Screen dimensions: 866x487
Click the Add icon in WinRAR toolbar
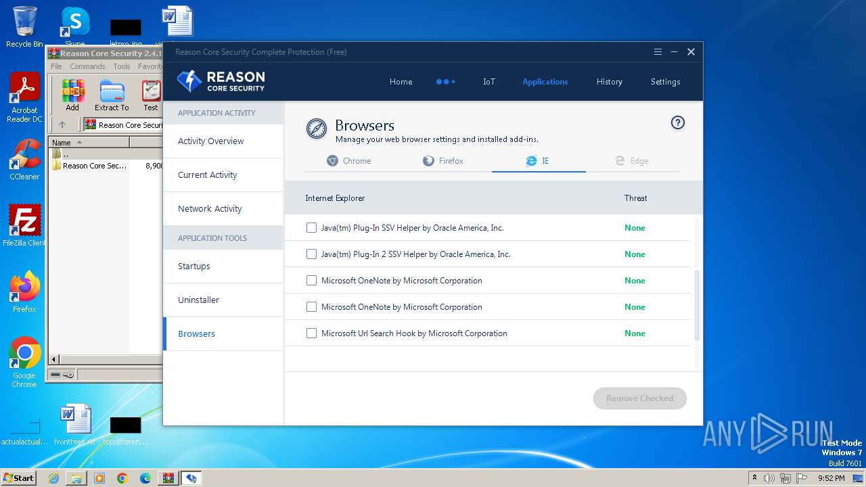(x=72, y=95)
